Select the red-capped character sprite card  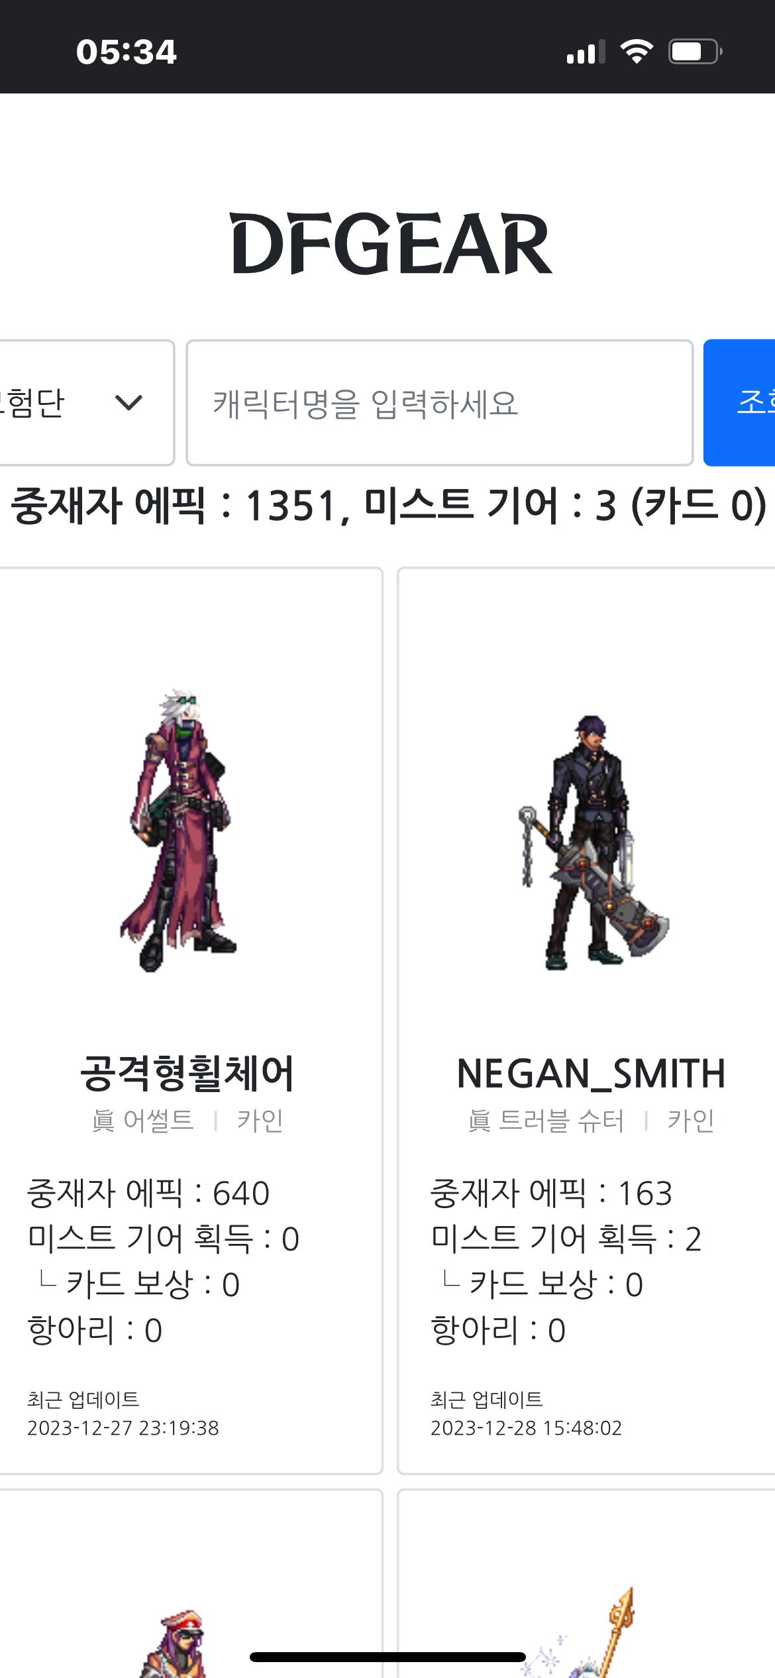coord(190,1584)
